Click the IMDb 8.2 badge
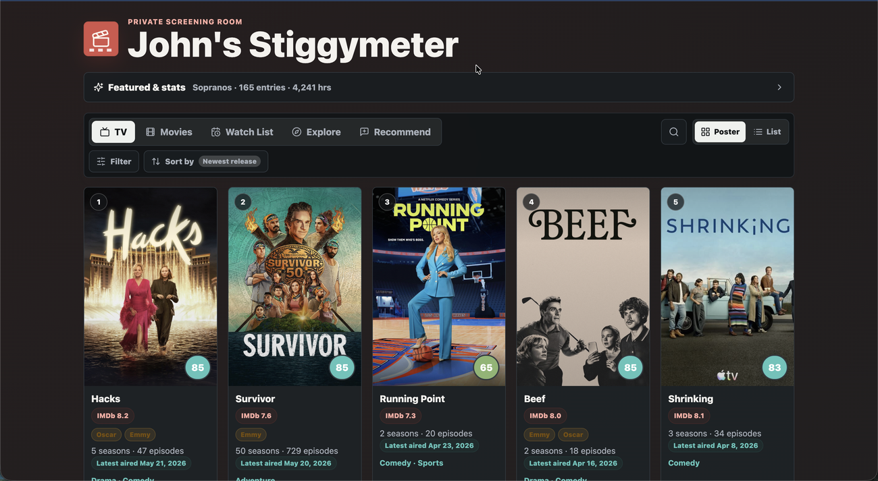This screenshot has height=481, width=878. pyautogui.click(x=112, y=416)
